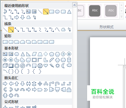Pick the highlighted arrow line in 最近使用的形状

[x=46, y=12]
